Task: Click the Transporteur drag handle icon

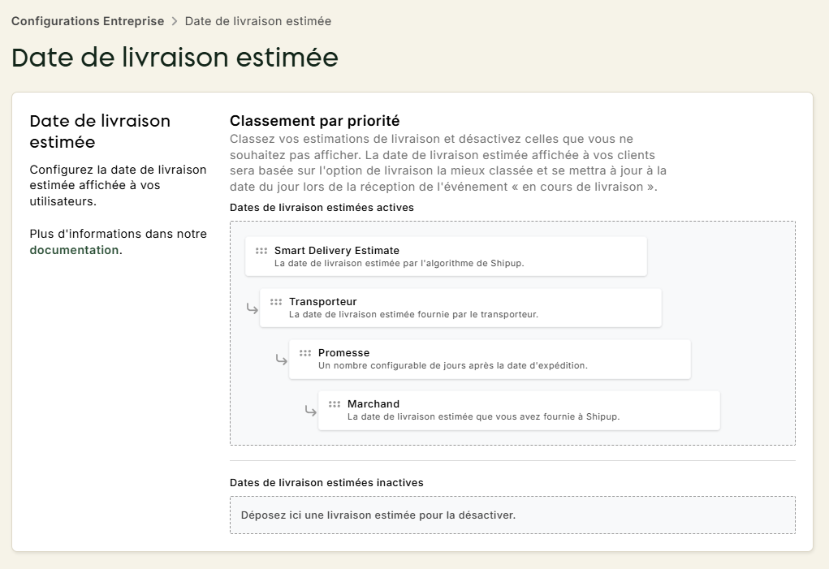Action: coord(276,302)
